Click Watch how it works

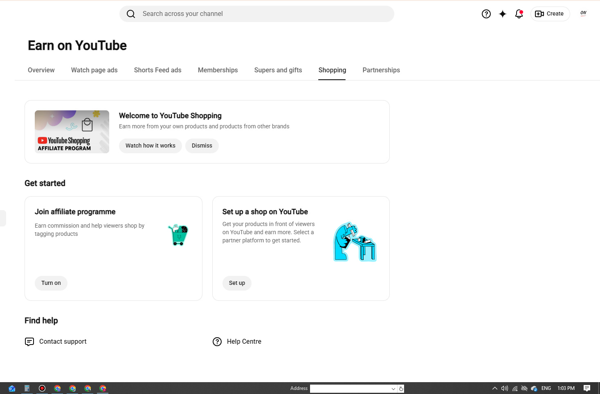(x=151, y=146)
